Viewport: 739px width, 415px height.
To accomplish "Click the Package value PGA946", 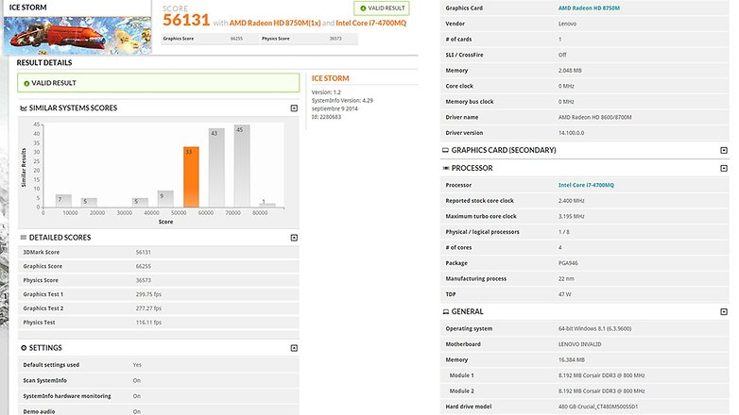I will coord(568,263).
